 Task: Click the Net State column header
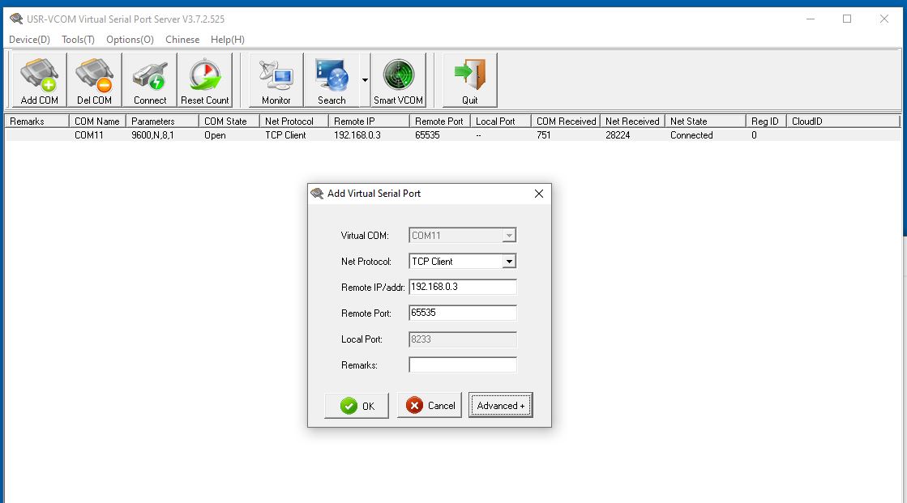[705, 121]
